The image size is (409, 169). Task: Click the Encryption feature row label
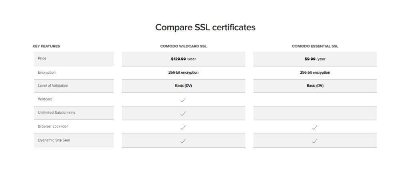pyautogui.click(x=47, y=73)
